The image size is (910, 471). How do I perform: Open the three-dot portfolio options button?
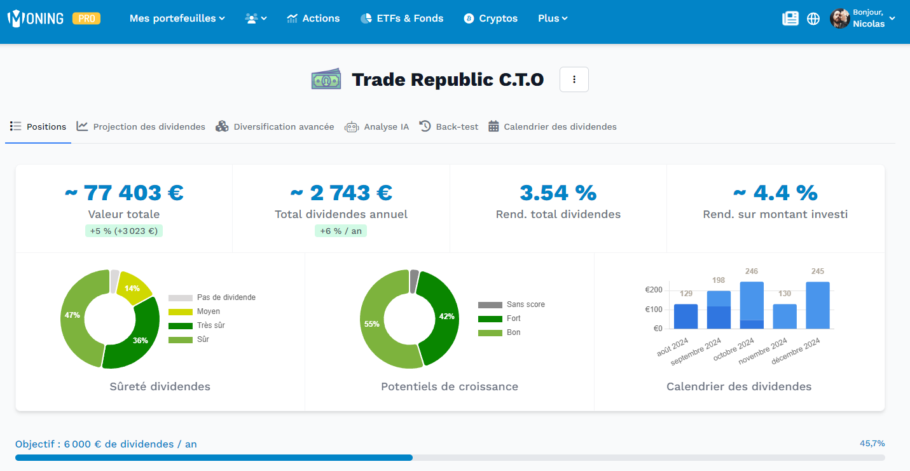tap(574, 79)
